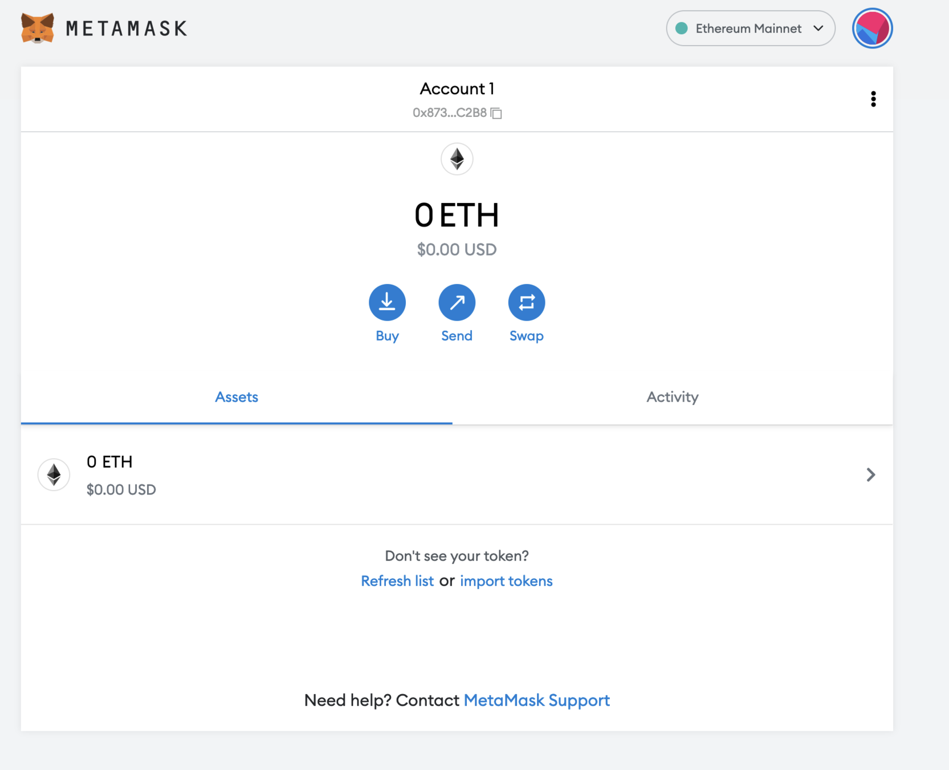
Task: Click the Refresh list link
Action: pos(397,581)
